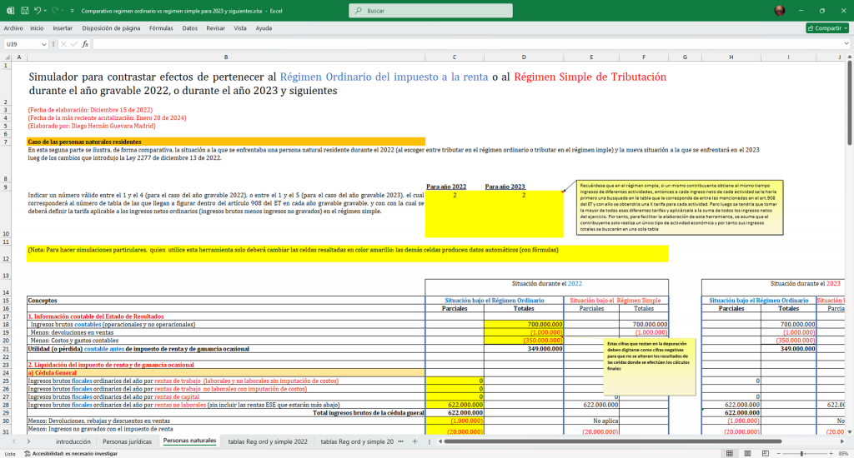The height and width of the screenshot is (458, 854).
Task: Select column C header
Action: coord(455,57)
